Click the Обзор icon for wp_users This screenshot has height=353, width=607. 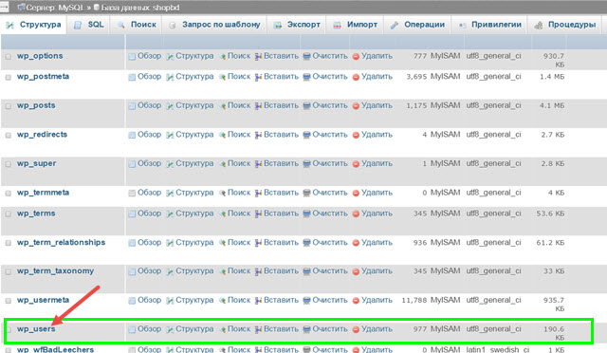pos(132,329)
